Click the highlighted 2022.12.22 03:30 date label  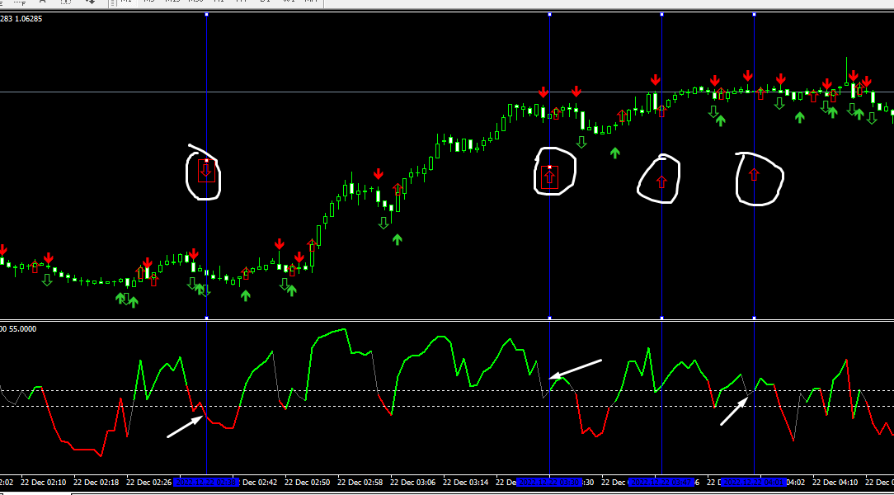click(549, 483)
